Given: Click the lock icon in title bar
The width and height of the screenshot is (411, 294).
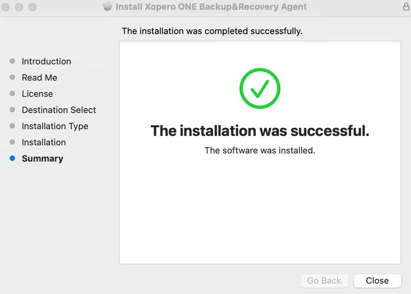Looking at the screenshot, I should tap(406, 7).
